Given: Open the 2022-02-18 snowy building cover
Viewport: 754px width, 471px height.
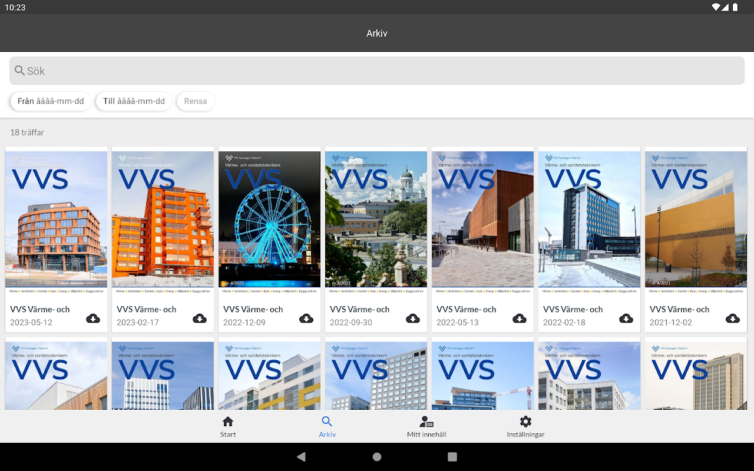Looking at the screenshot, I should point(590,220).
